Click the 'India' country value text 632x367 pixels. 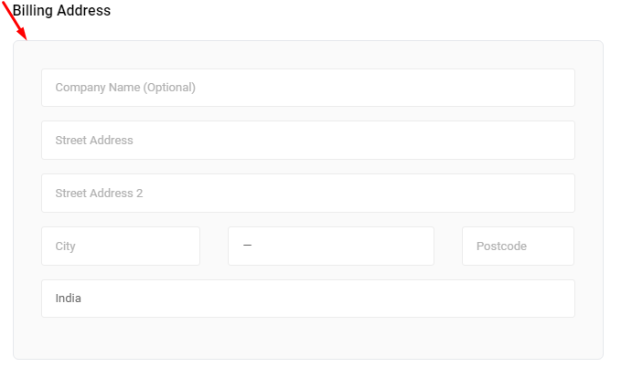tap(68, 299)
